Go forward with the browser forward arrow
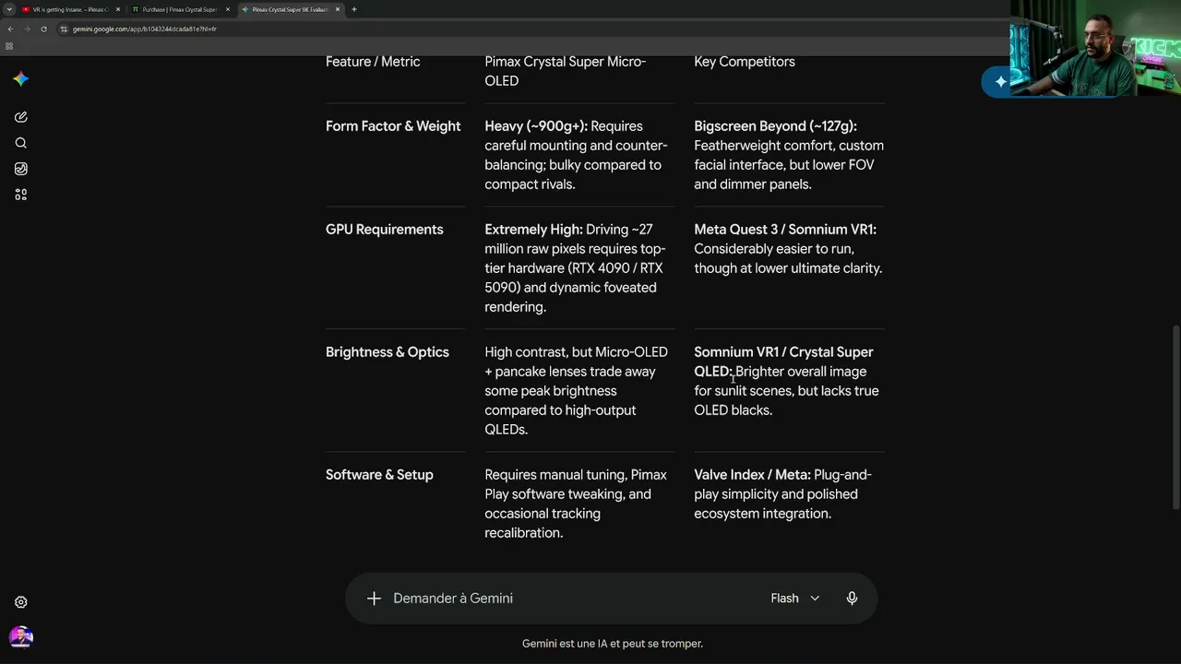The width and height of the screenshot is (1181, 664). click(x=27, y=29)
